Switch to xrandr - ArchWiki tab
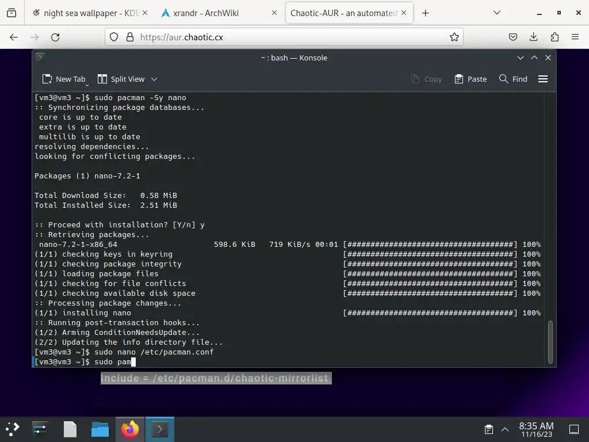 point(219,13)
